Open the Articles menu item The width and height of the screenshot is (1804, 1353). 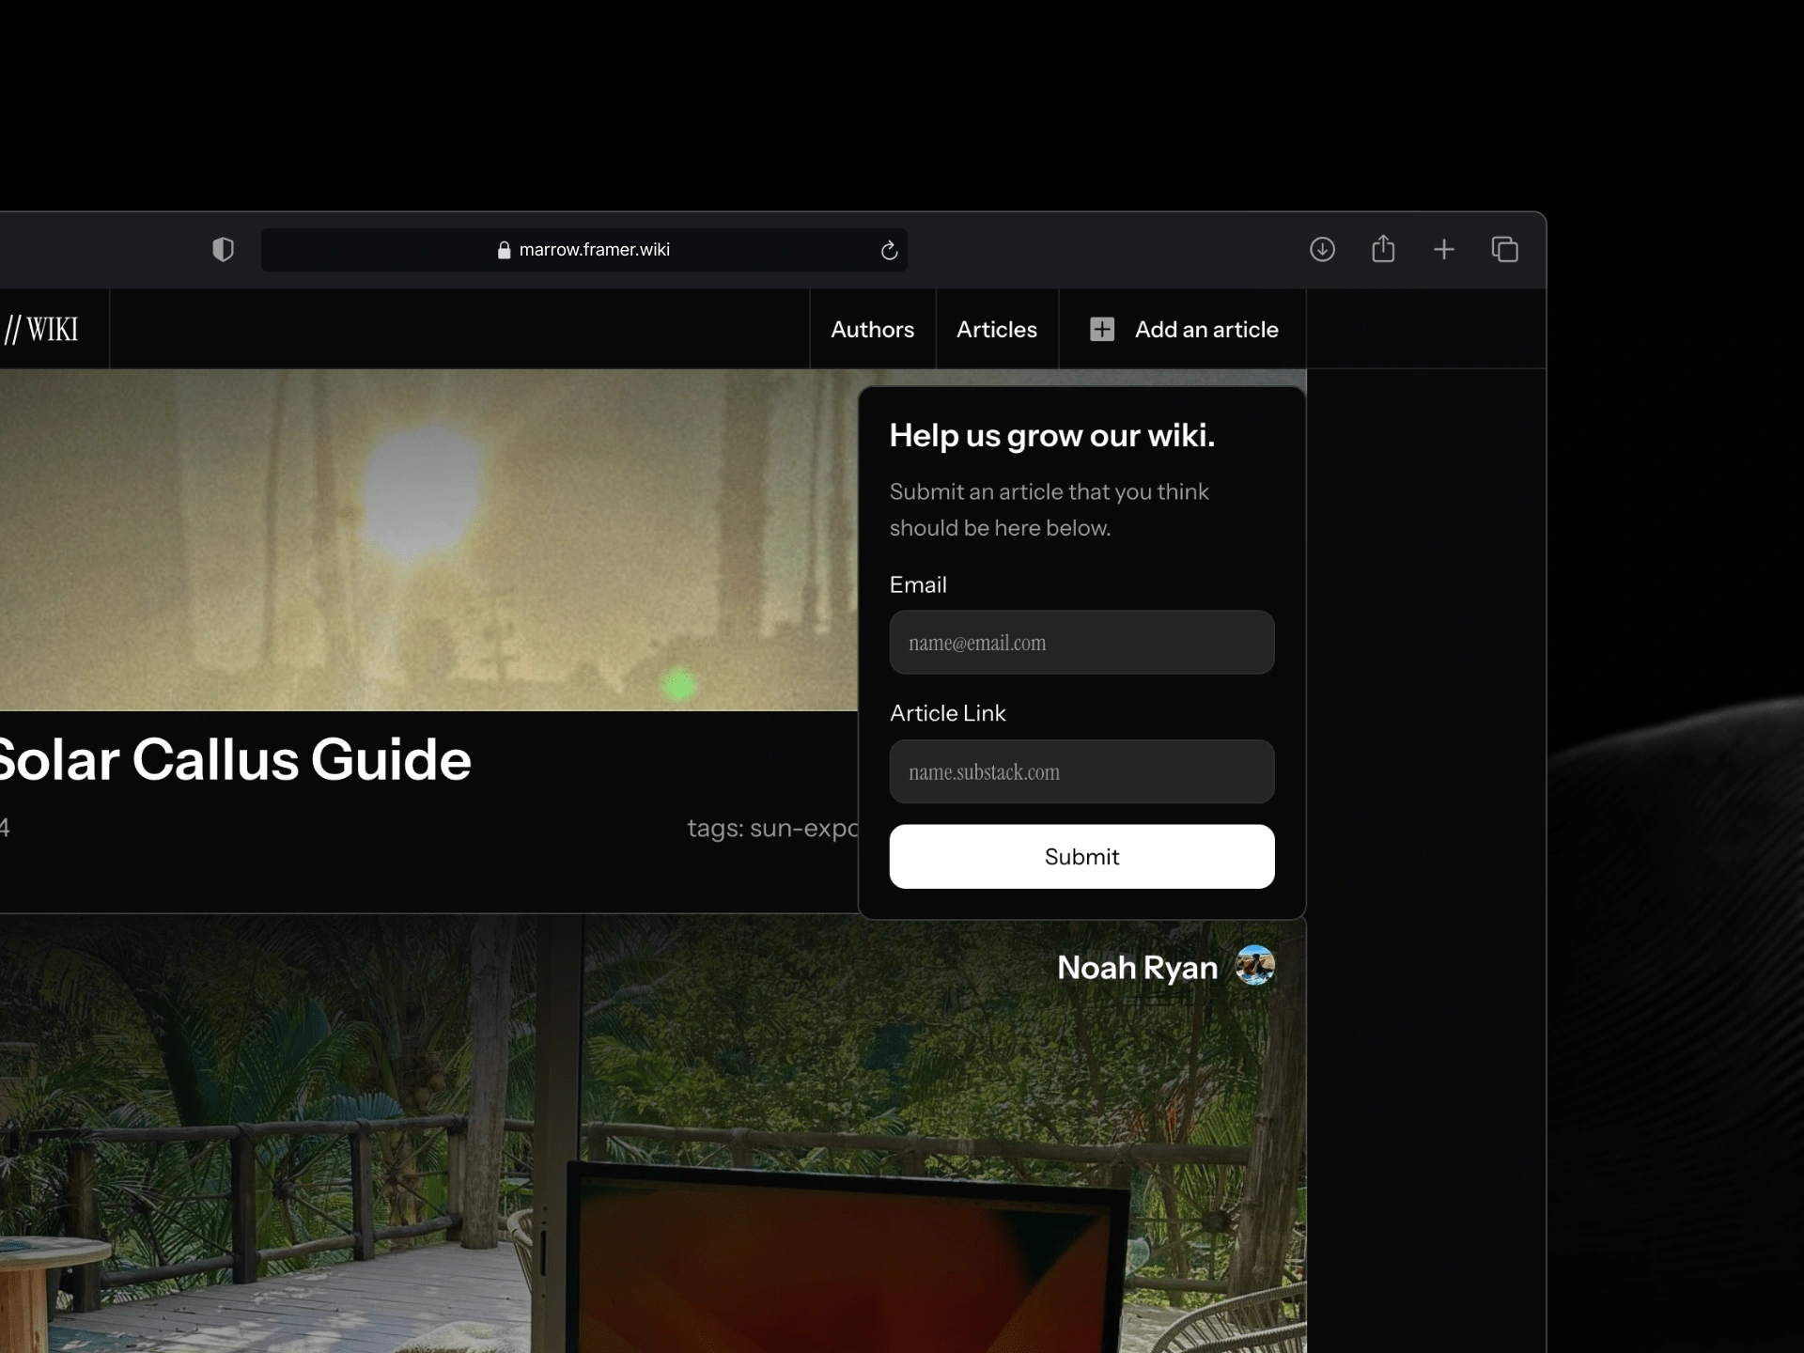tap(996, 329)
